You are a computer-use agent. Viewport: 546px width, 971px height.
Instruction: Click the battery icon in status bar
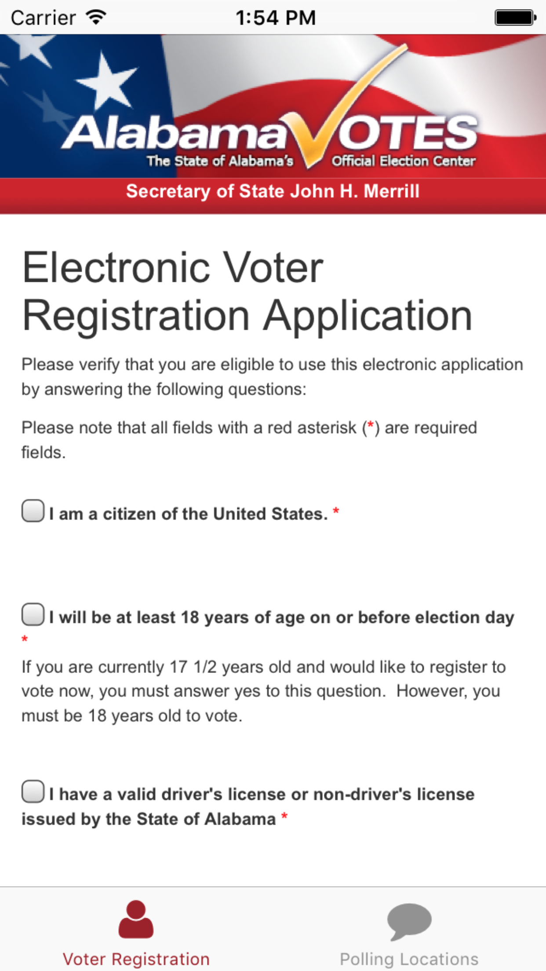click(515, 18)
